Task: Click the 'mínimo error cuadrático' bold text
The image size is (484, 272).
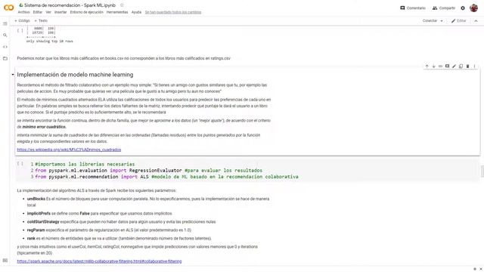Action: click(x=44, y=127)
